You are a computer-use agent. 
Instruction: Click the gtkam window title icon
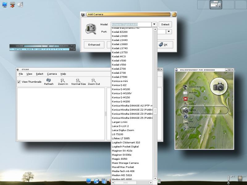click(18, 69)
